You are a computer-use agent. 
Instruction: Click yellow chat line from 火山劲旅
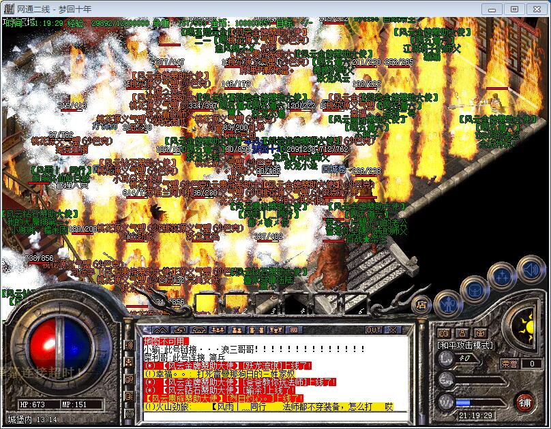coord(269,407)
